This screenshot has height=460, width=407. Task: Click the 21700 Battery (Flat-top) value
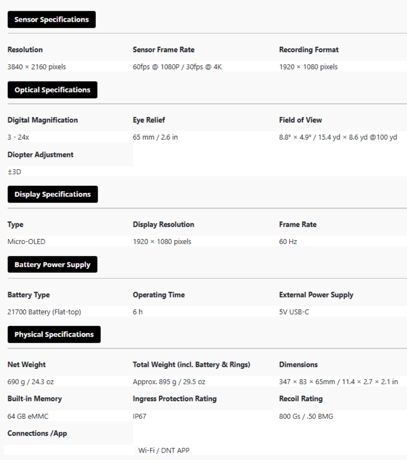44,312
